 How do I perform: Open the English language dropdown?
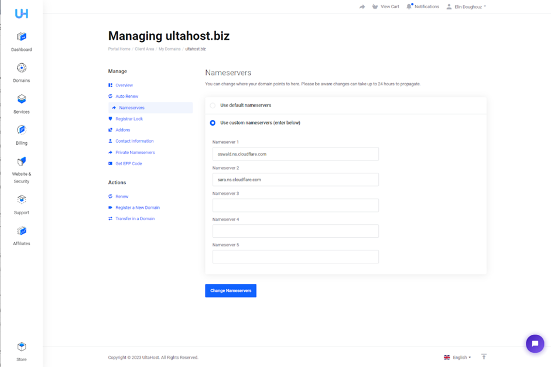[x=462, y=358]
